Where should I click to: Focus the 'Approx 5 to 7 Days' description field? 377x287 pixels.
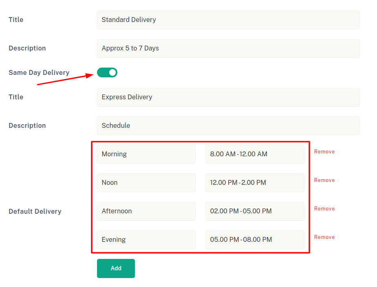click(228, 48)
